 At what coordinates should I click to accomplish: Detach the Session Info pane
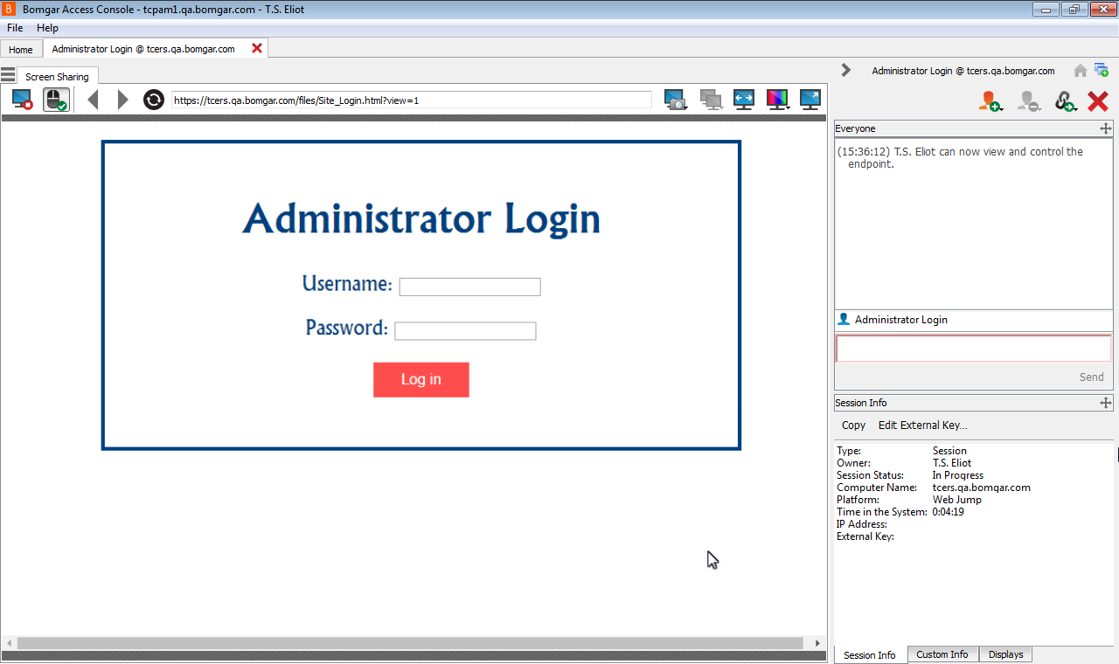(x=1106, y=403)
